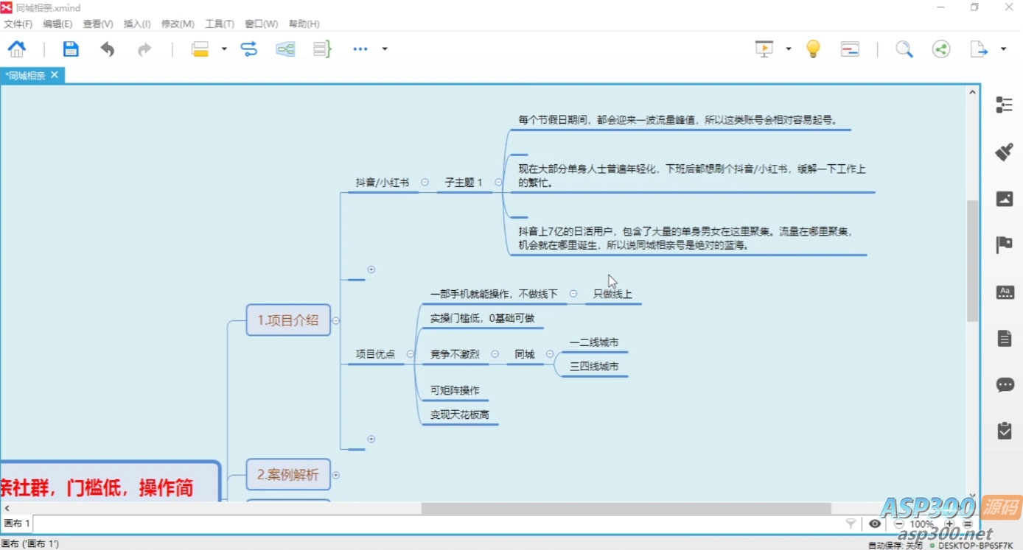The width and height of the screenshot is (1023, 550).
Task: Click the auto-save status indicator
Action: point(895,545)
